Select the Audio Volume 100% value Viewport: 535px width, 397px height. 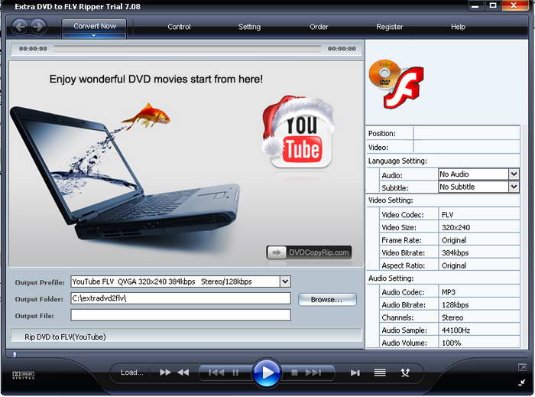click(x=478, y=343)
